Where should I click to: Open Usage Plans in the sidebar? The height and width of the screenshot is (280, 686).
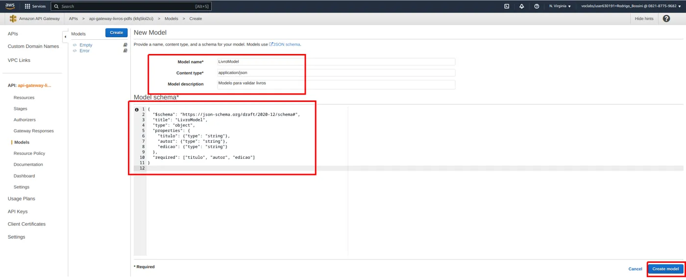pos(22,199)
